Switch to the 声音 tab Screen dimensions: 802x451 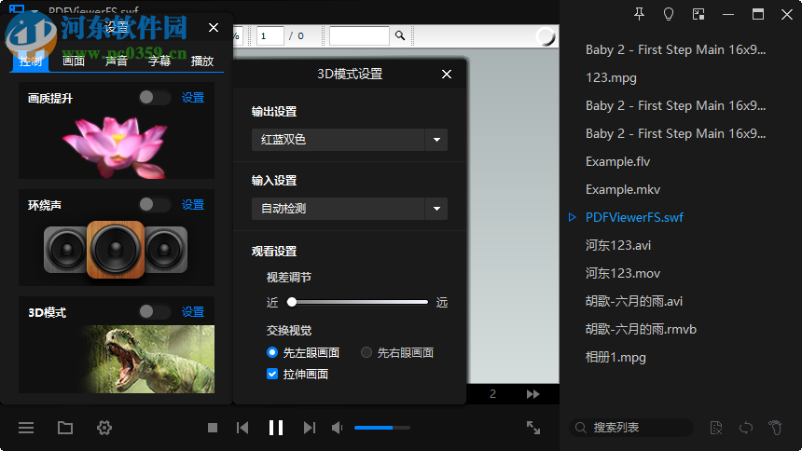click(117, 61)
